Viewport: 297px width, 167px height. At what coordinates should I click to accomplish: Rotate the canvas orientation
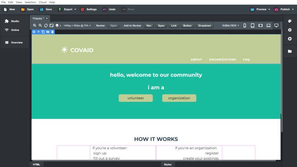point(46,25)
